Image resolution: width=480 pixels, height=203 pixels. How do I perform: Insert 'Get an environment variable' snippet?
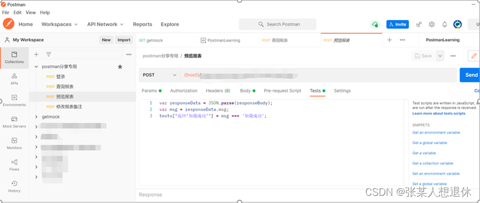point(436,133)
